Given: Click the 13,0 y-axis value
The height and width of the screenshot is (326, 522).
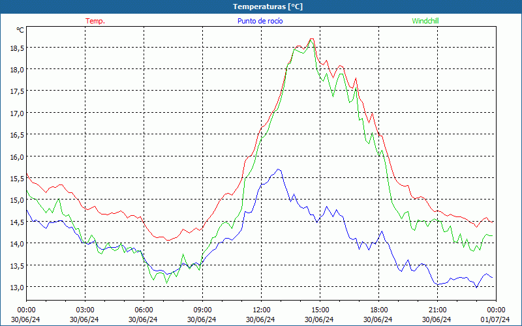Looking at the screenshot, I should pyautogui.click(x=17, y=288).
